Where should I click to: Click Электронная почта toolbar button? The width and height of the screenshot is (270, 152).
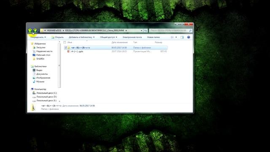click(x=132, y=37)
